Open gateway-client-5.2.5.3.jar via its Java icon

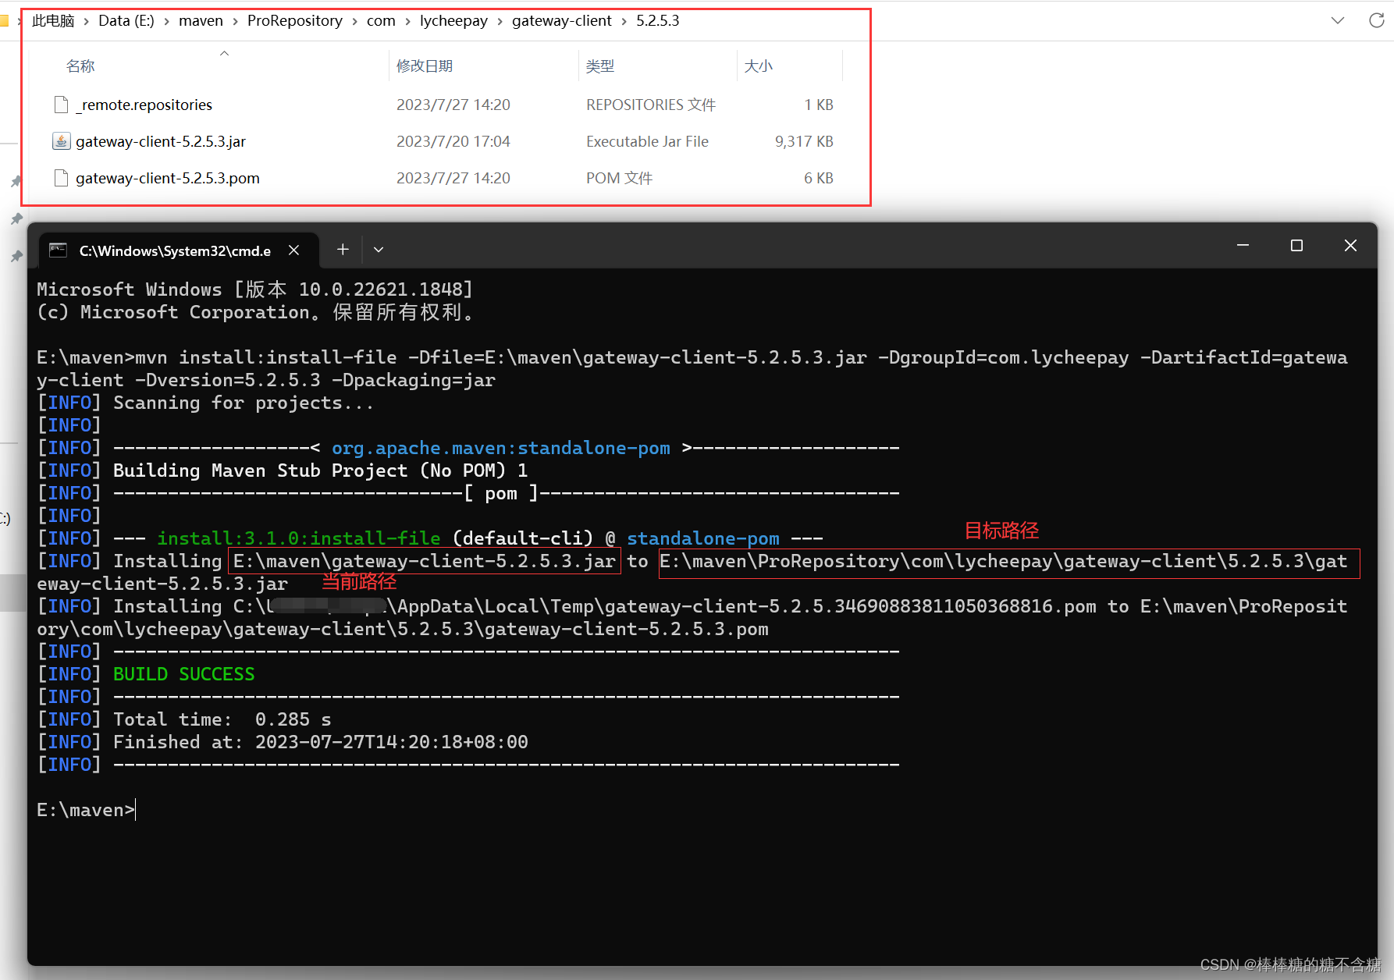tap(61, 141)
